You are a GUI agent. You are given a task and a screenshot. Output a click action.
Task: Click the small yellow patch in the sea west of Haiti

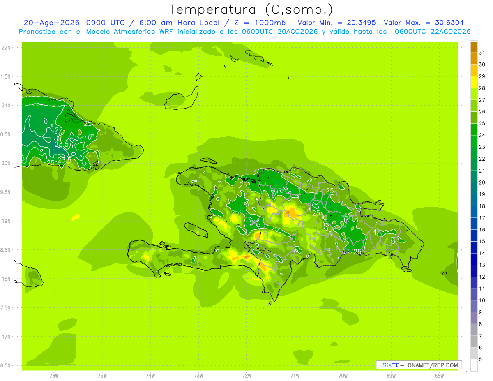tap(76, 217)
